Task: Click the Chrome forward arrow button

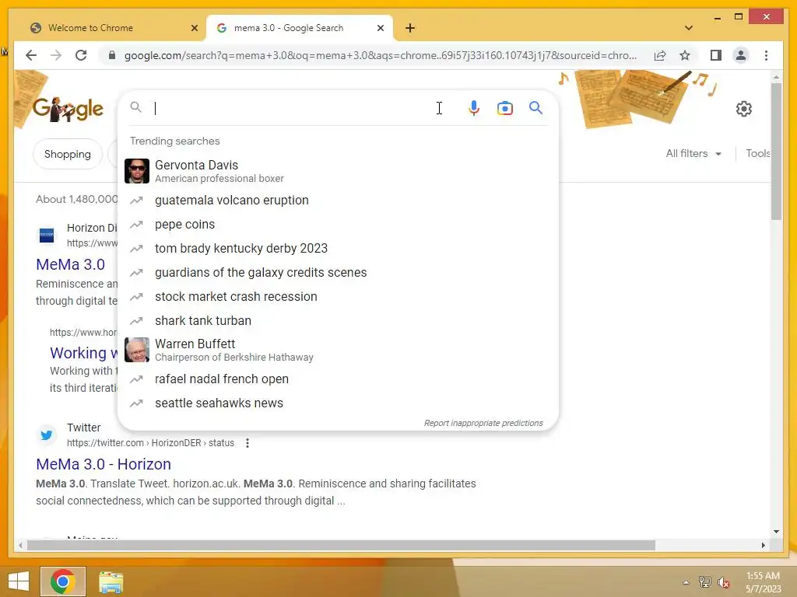Action: click(56, 55)
